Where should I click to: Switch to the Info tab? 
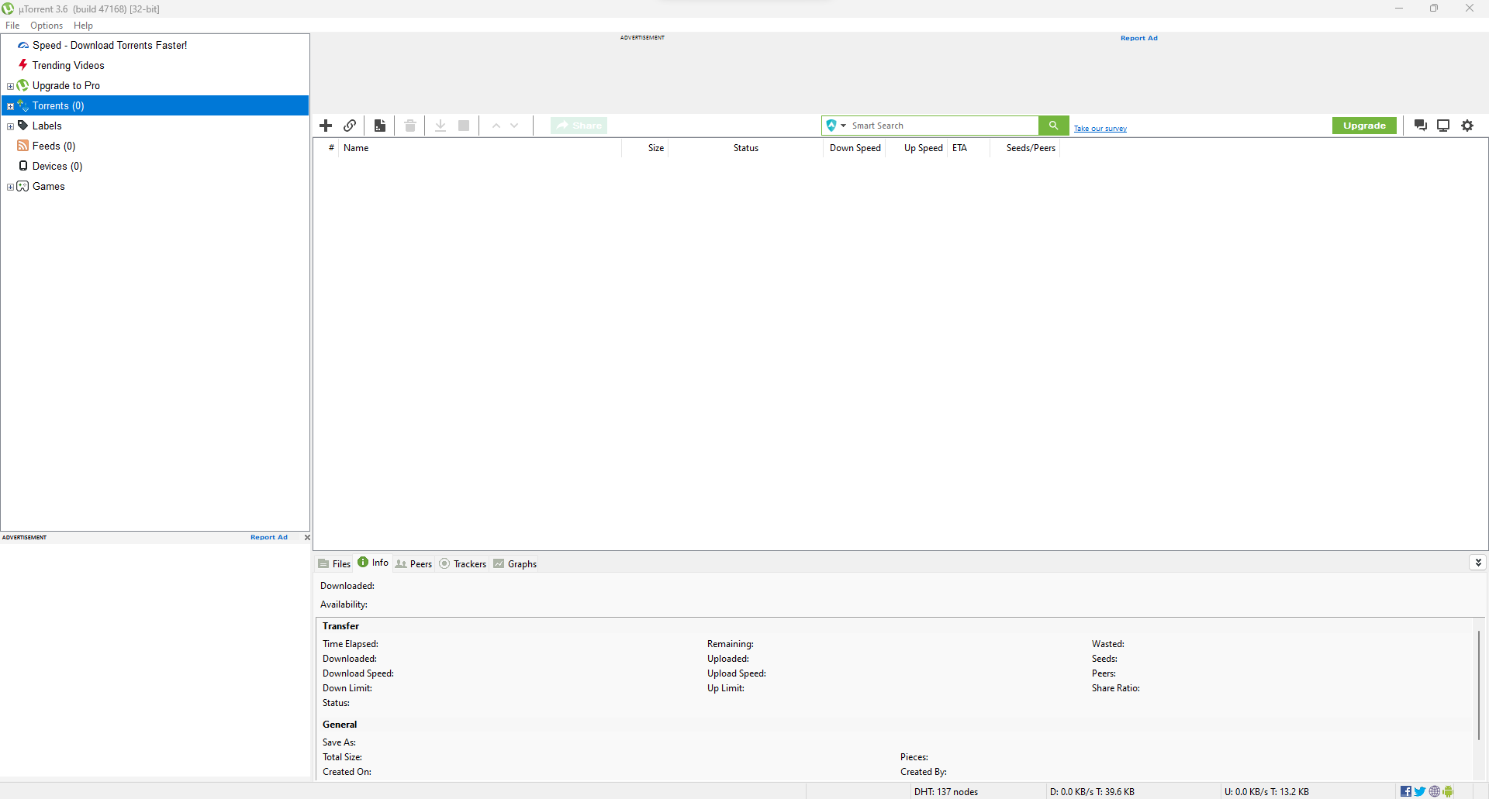(x=373, y=563)
